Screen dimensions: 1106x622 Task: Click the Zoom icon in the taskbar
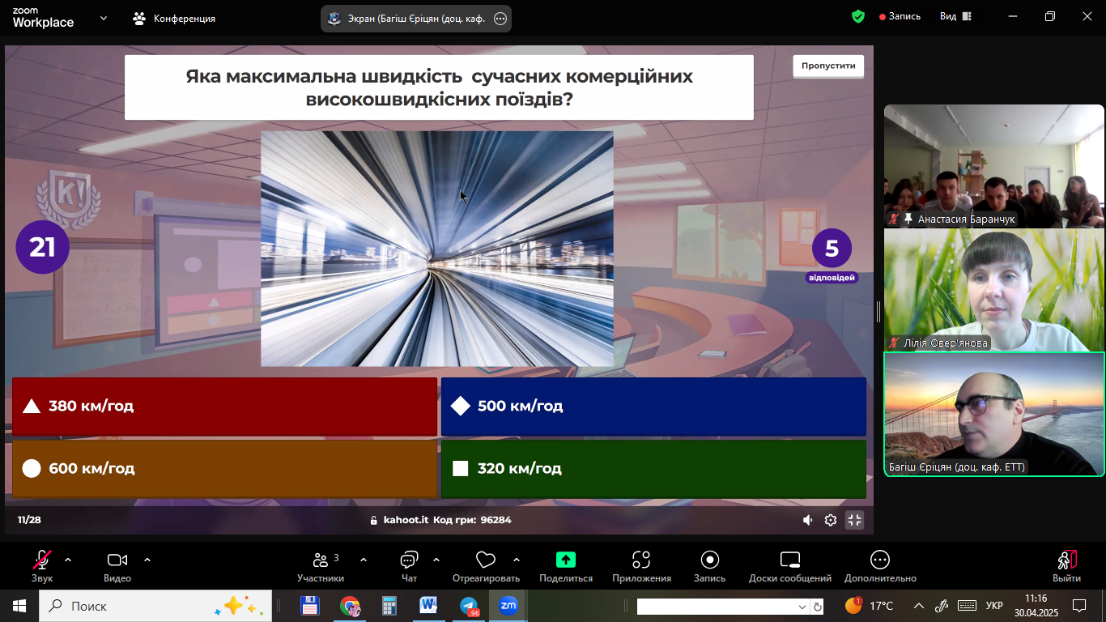click(x=508, y=606)
